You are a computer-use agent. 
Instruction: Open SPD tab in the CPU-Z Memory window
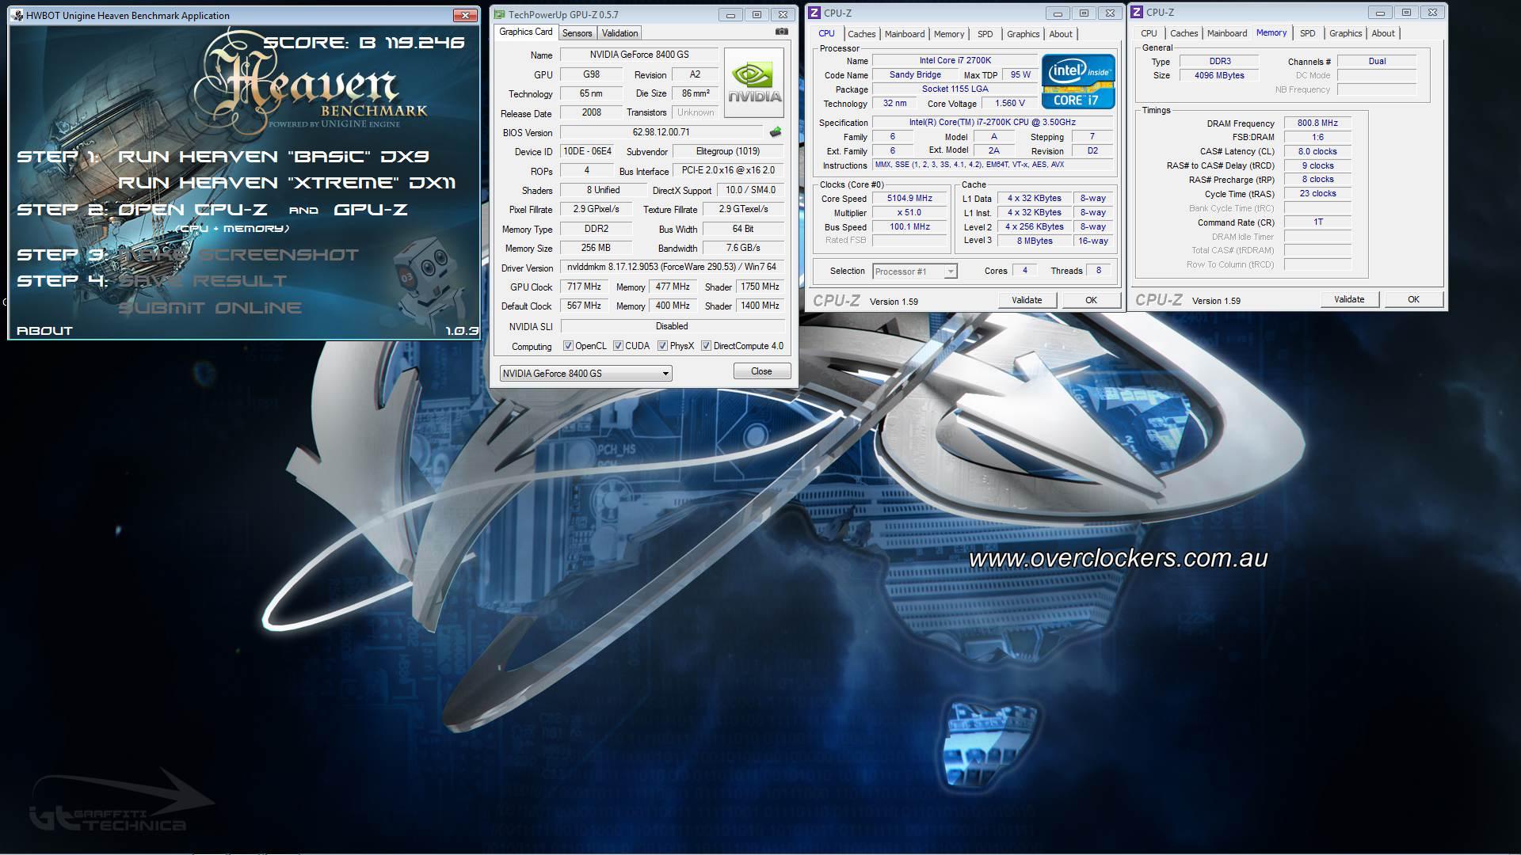click(x=1307, y=33)
